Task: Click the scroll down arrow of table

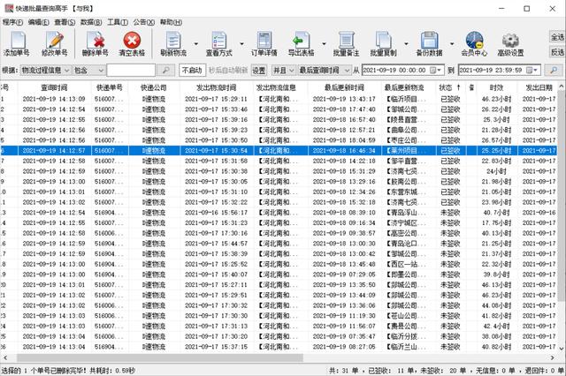Action: [562, 349]
